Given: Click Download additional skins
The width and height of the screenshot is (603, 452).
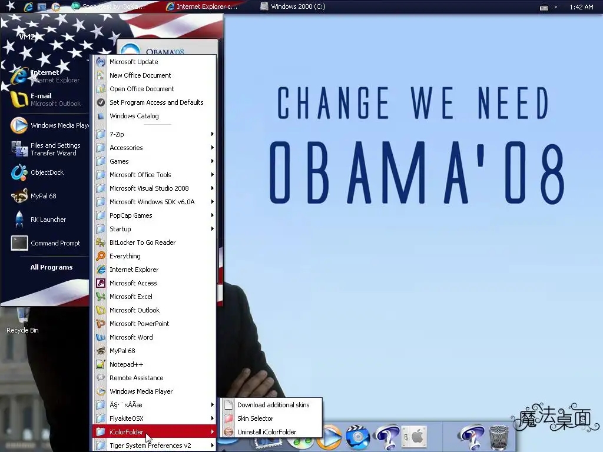Looking at the screenshot, I should (271, 405).
